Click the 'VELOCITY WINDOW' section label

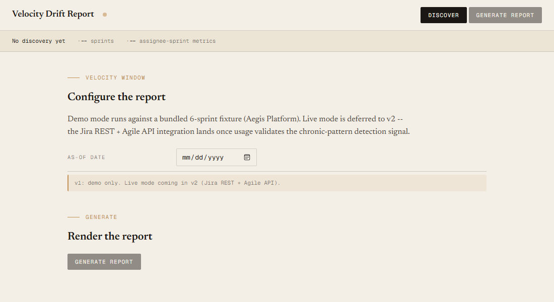point(115,78)
